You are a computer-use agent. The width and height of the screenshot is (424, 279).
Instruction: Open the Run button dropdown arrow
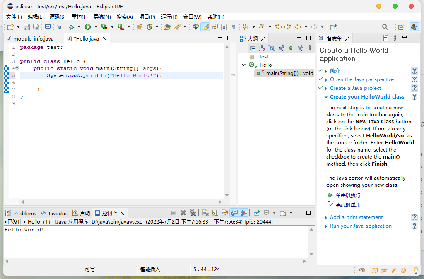coord(96,27)
